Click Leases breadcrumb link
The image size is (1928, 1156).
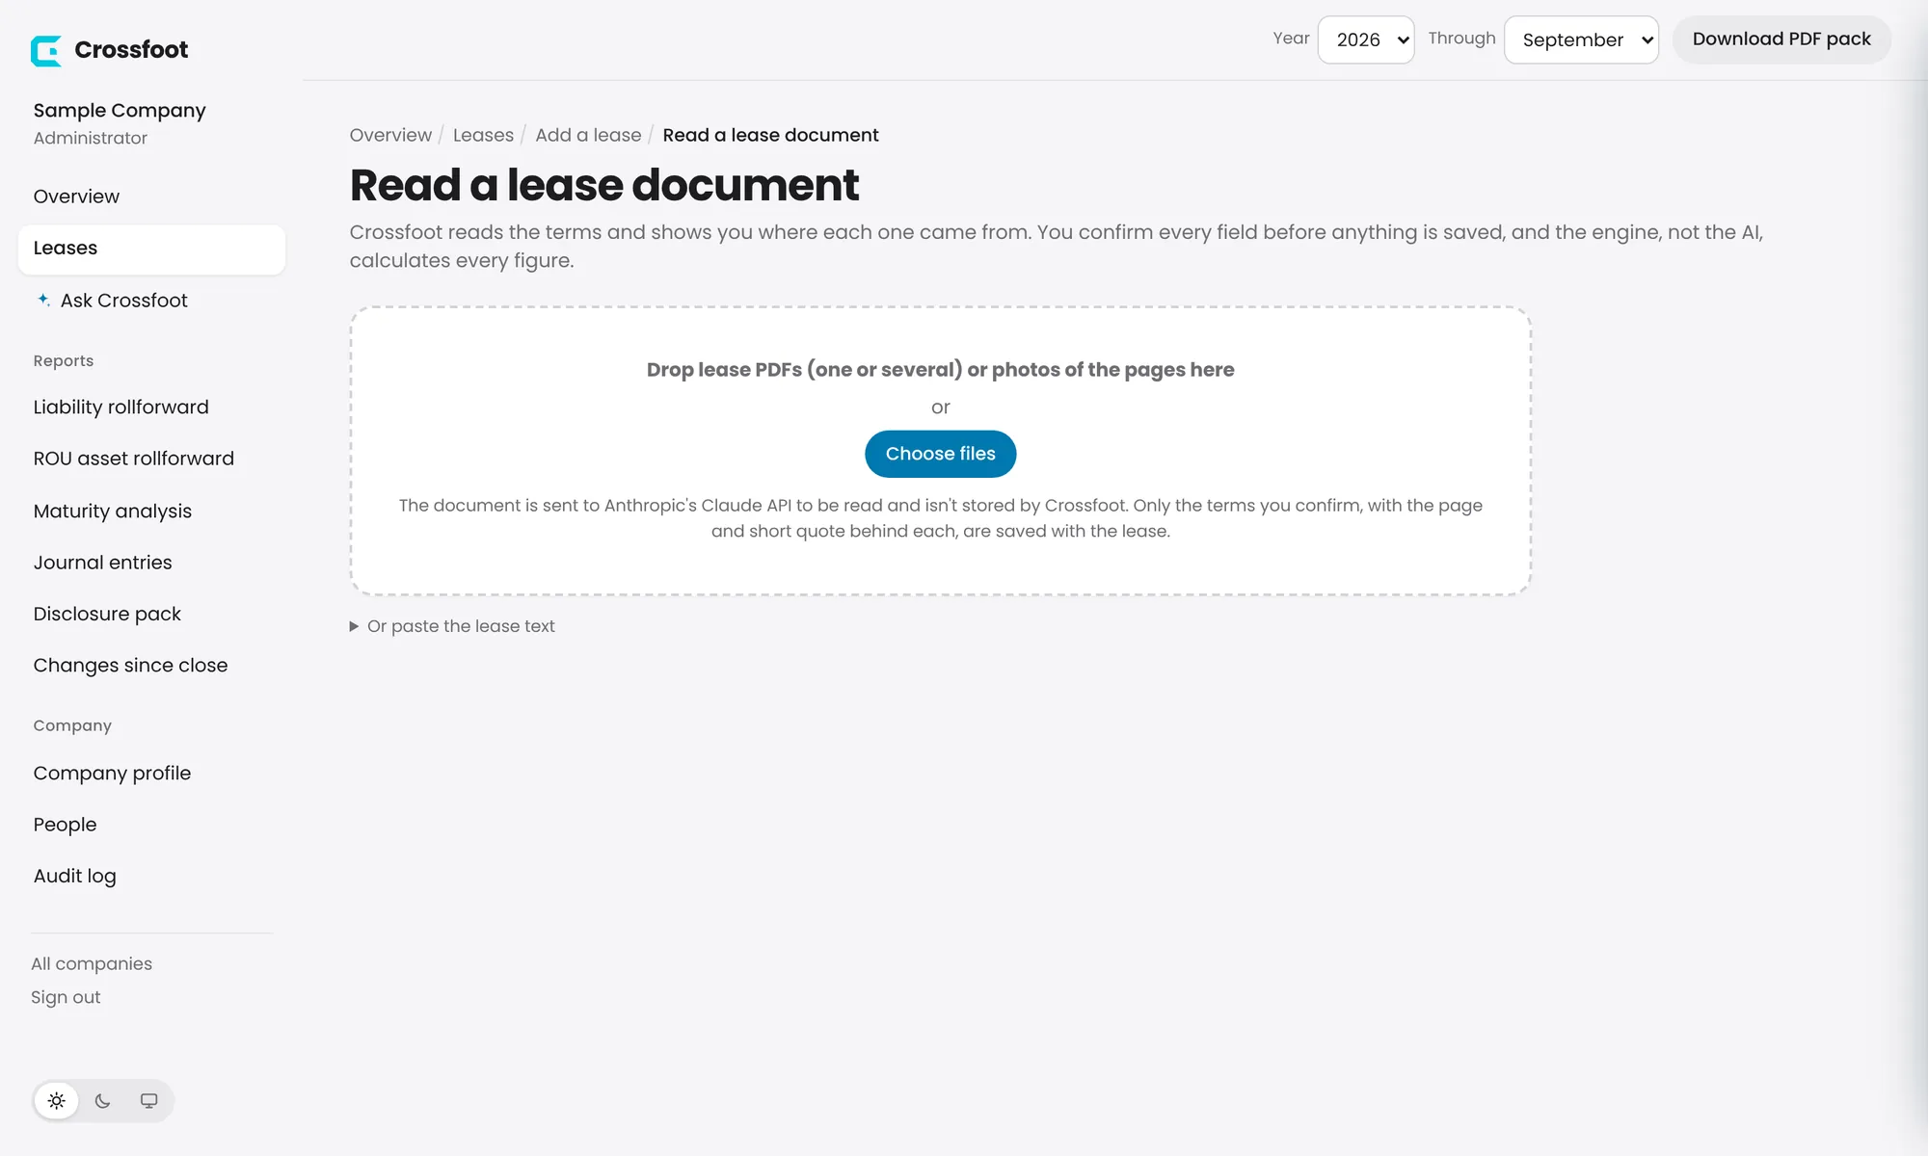[x=483, y=135]
